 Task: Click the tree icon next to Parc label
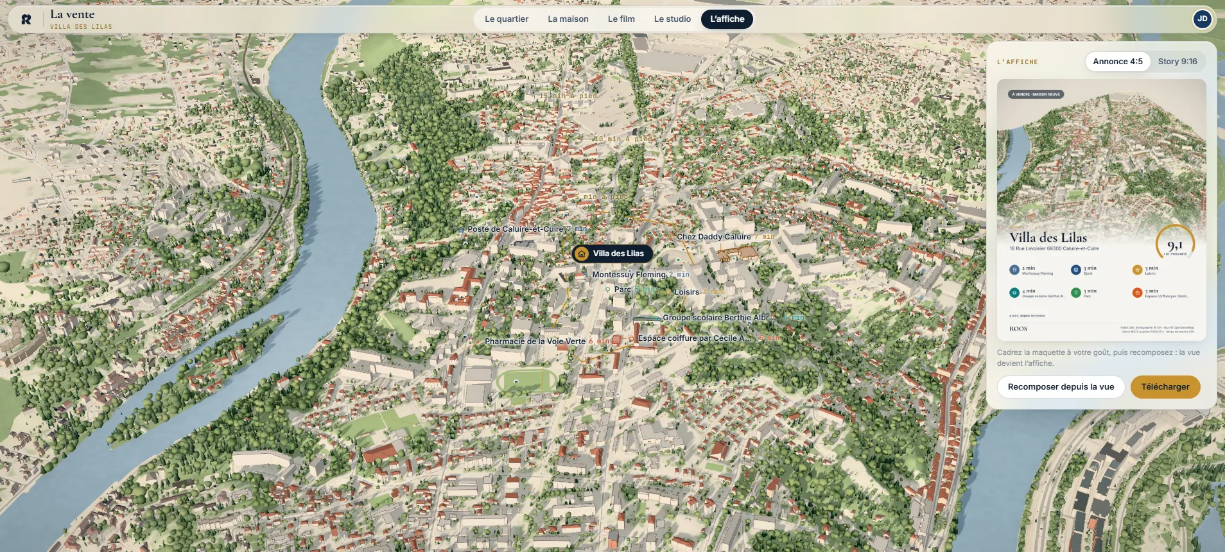(608, 289)
